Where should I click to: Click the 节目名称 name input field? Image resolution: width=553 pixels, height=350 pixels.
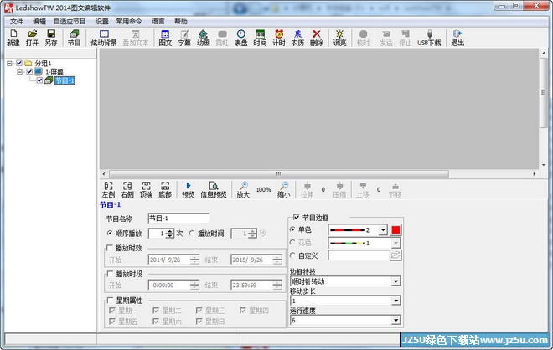[x=178, y=219]
